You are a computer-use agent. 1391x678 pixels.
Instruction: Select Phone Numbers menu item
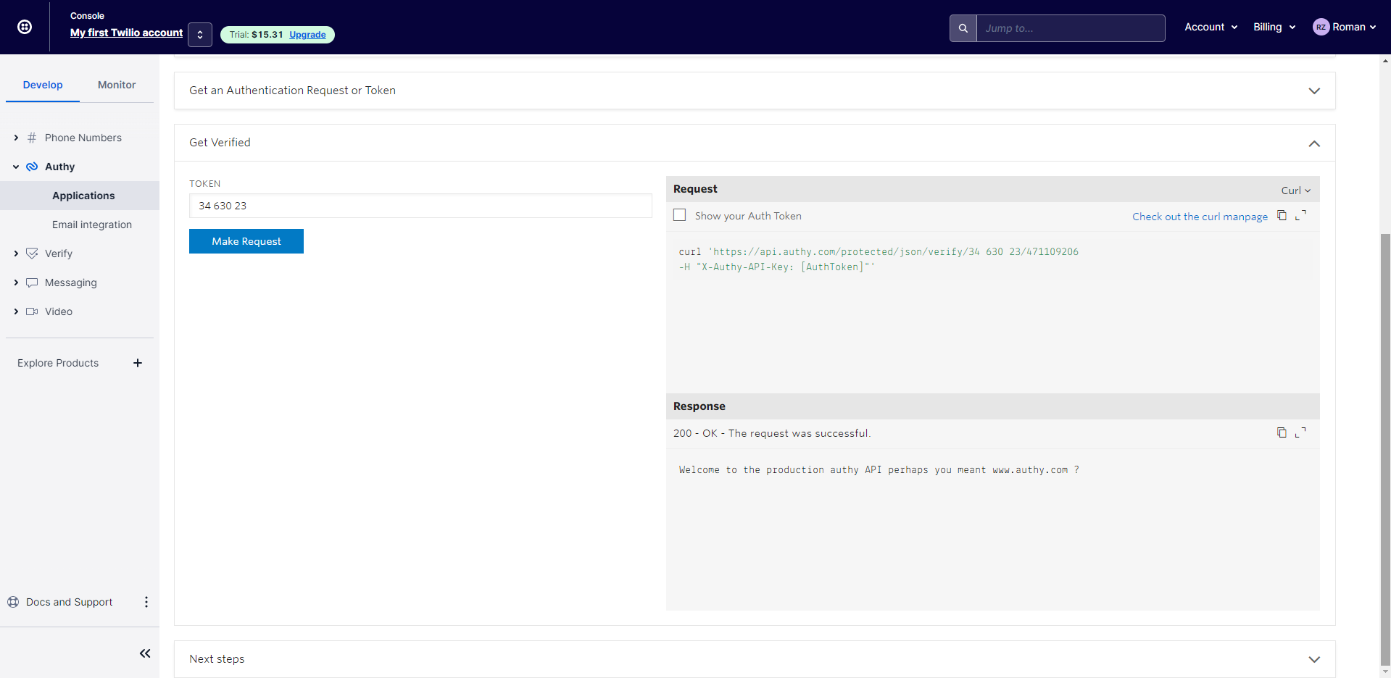point(83,138)
